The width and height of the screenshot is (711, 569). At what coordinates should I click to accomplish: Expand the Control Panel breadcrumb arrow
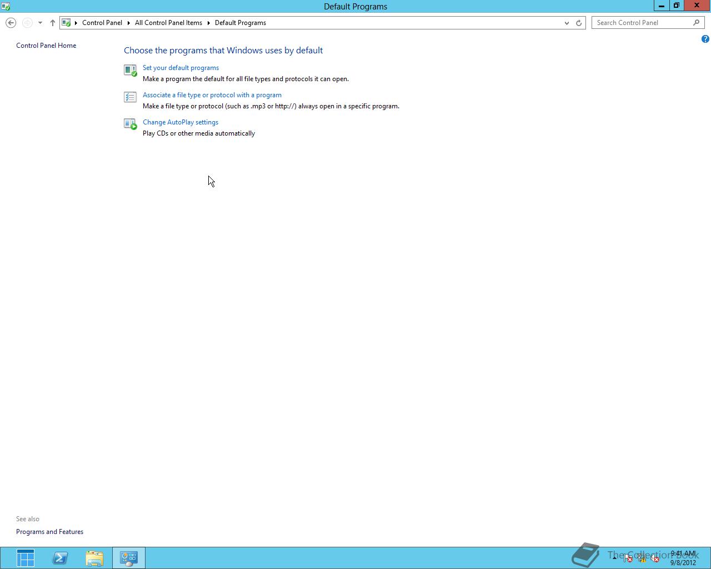128,23
